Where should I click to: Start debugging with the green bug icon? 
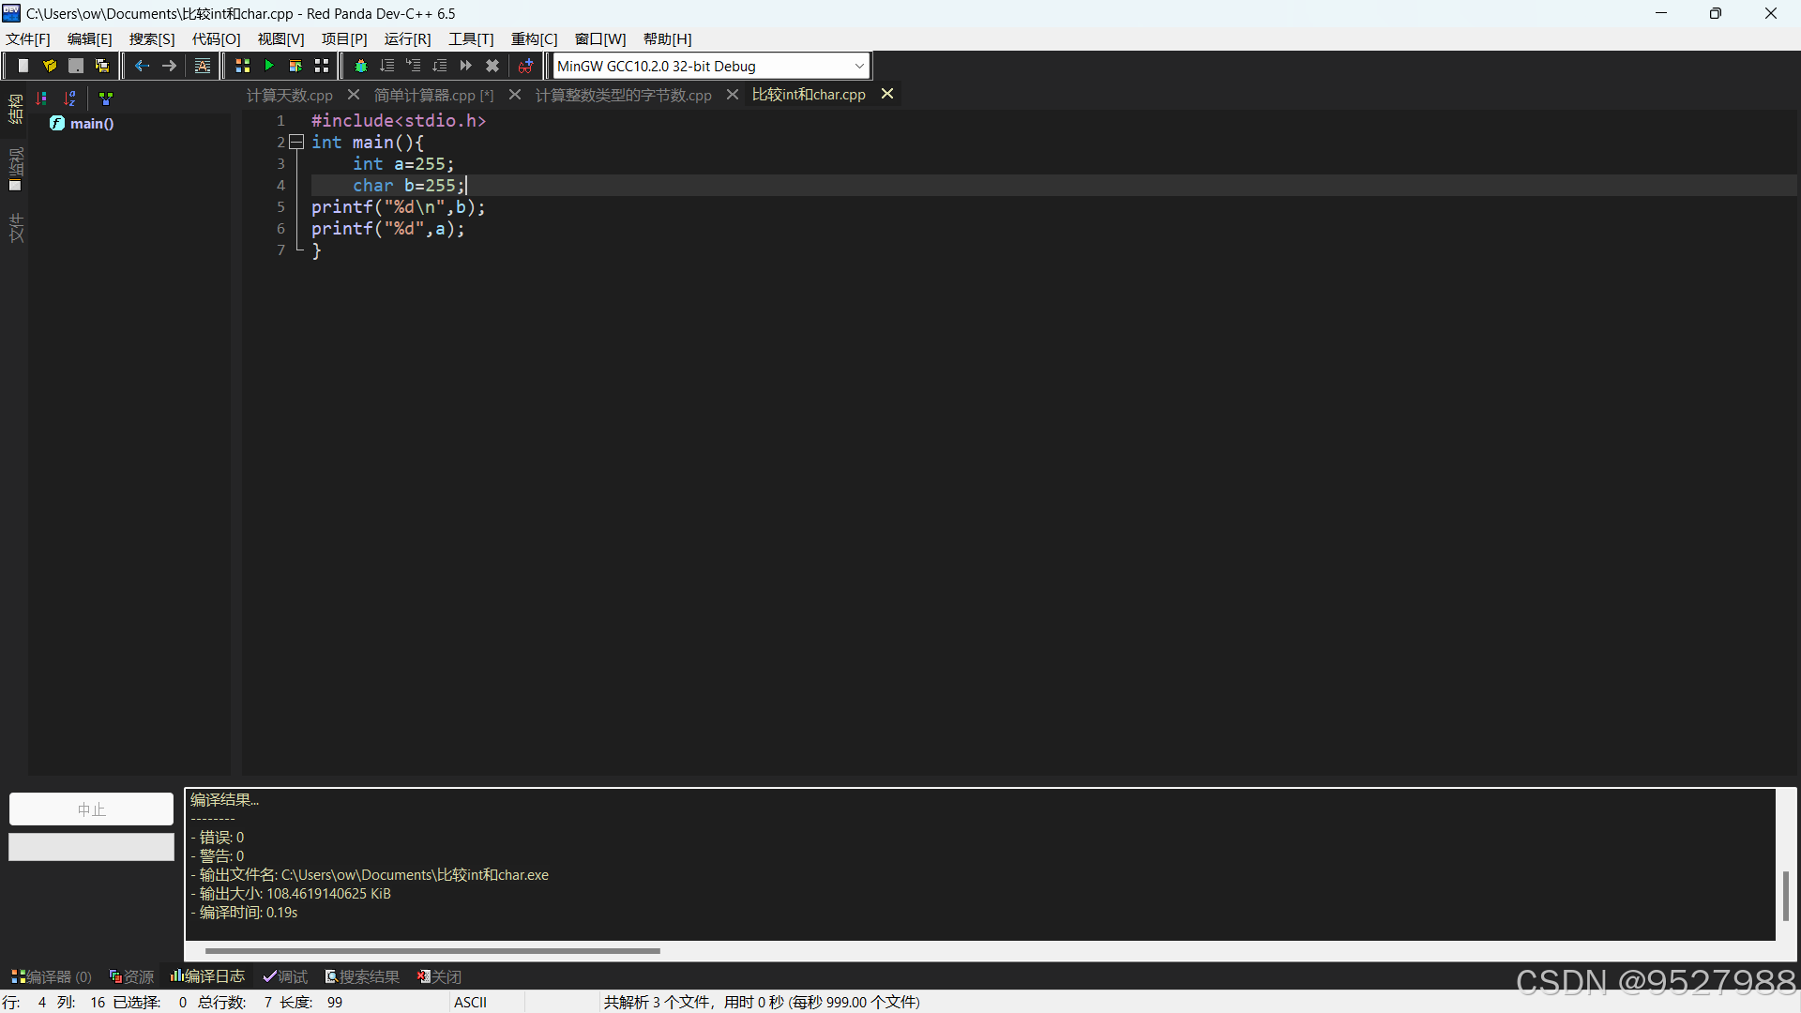tap(360, 66)
